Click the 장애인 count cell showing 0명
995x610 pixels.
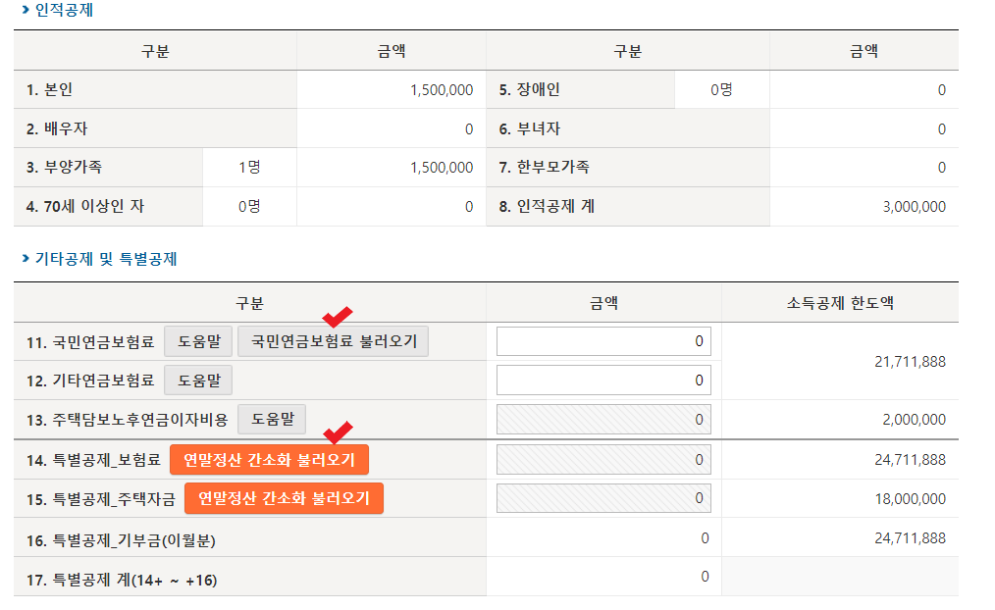click(721, 89)
